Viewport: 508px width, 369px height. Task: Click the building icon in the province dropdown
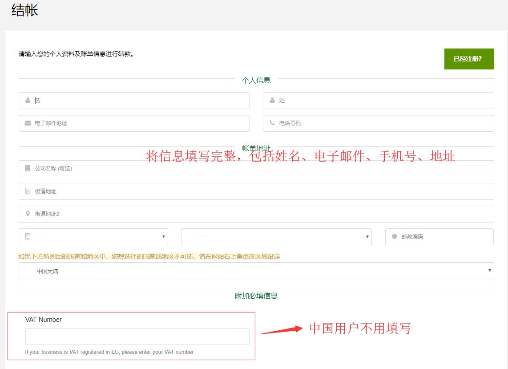[x=28, y=237]
